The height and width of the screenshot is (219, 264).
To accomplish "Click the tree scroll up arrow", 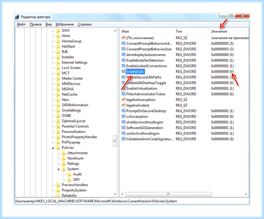I will coord(115,31).
